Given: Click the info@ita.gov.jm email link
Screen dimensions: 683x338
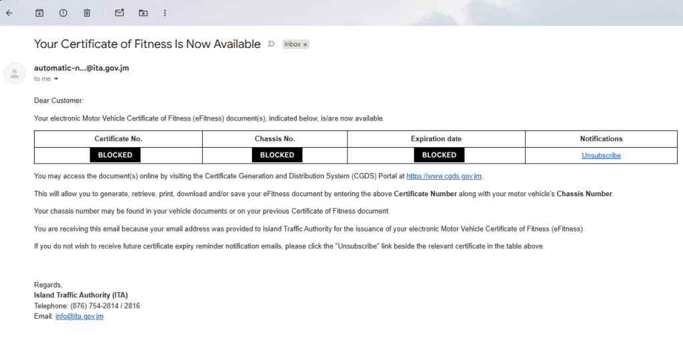Looking at the screenshot, I should tap(79, 317).
